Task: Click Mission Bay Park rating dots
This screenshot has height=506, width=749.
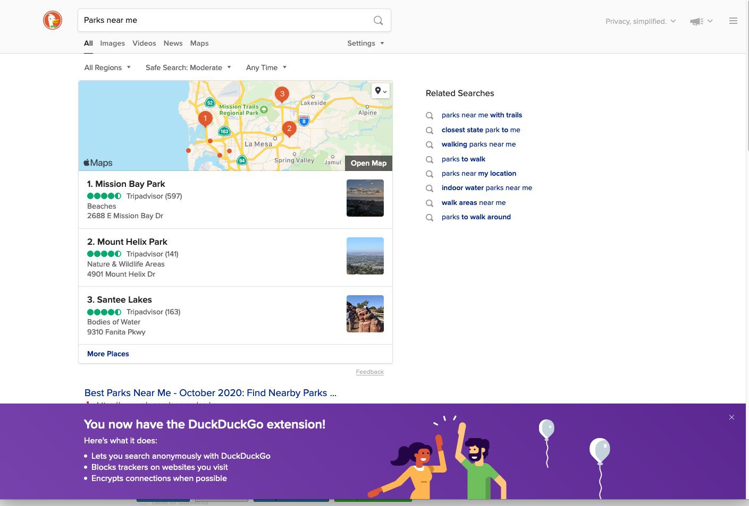Action: pyautogui.click(x=104, y=196)
